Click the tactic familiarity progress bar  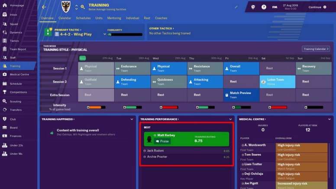pos(125,35)
